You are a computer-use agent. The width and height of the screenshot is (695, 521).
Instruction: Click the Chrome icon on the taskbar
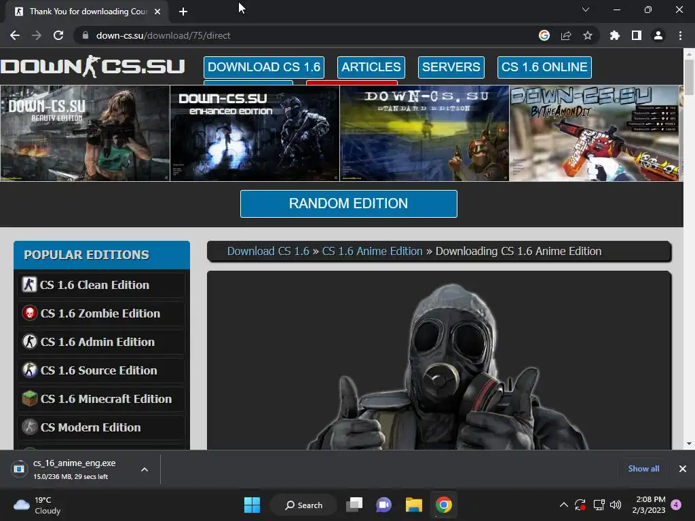443,505
